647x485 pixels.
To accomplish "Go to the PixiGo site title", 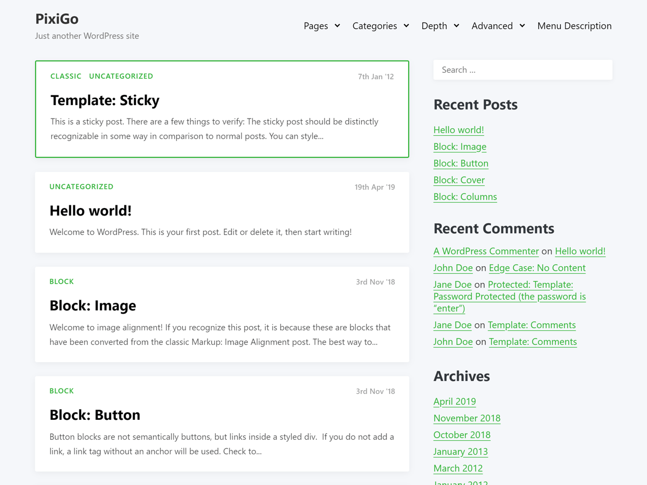I will [x=56, y=18].
